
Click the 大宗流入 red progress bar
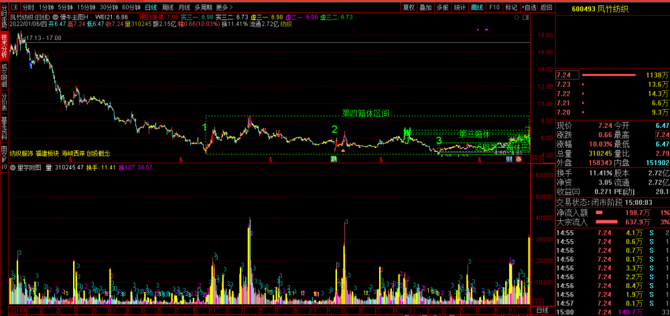(607, 222)
